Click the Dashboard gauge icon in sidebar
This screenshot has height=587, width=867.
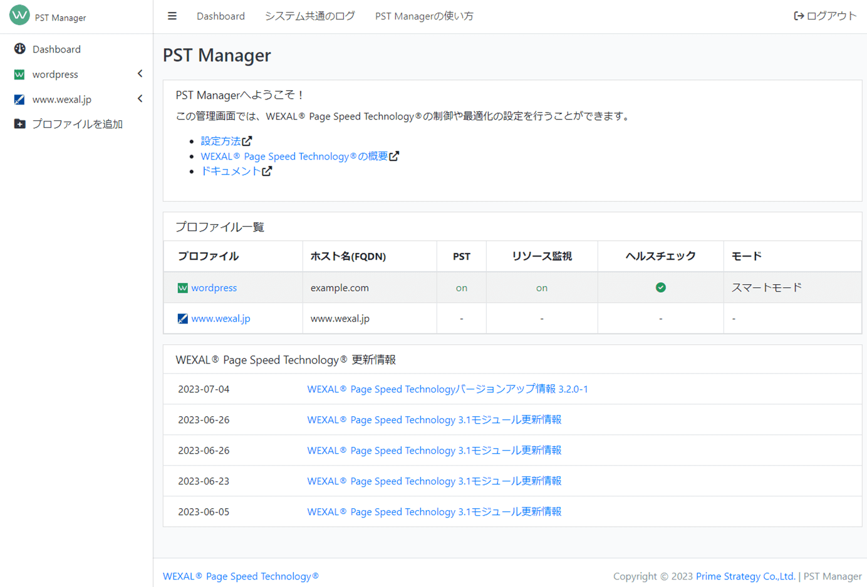[20, 49]
